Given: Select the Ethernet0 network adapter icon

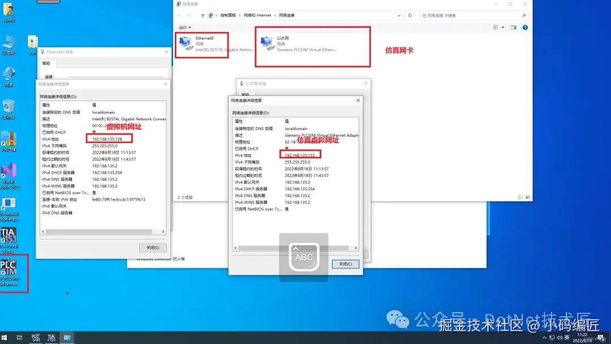Looking at the screenshot, I should point(186,43).
